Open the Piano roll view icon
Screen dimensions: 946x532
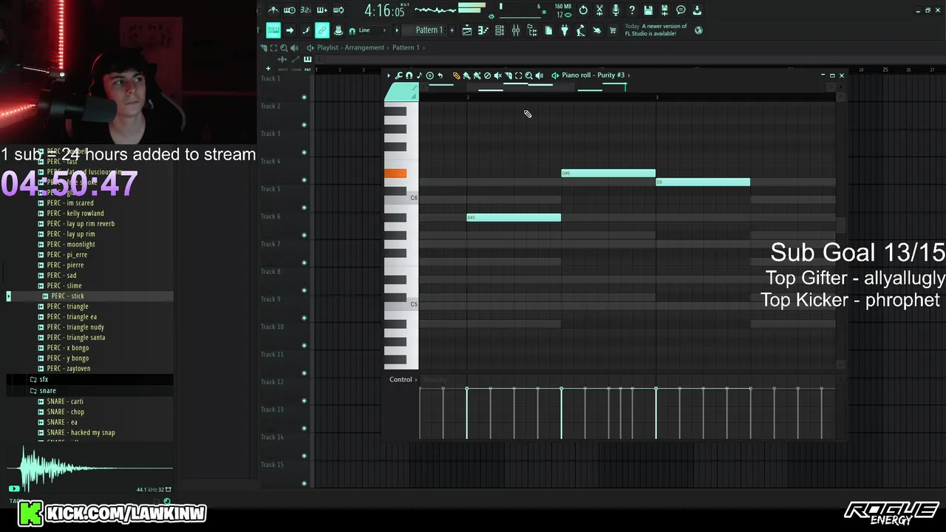[x=483, y=30]
